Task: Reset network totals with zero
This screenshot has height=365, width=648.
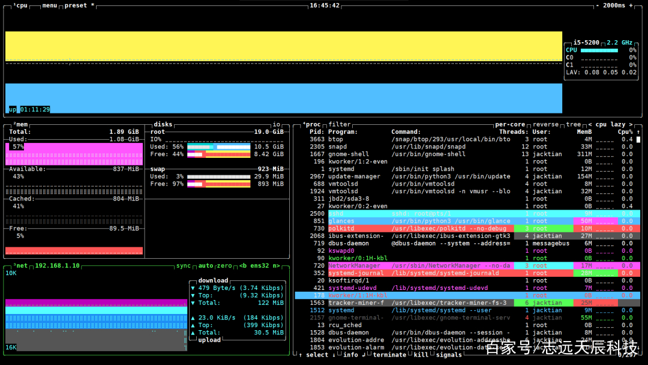Action: (224, 266)
